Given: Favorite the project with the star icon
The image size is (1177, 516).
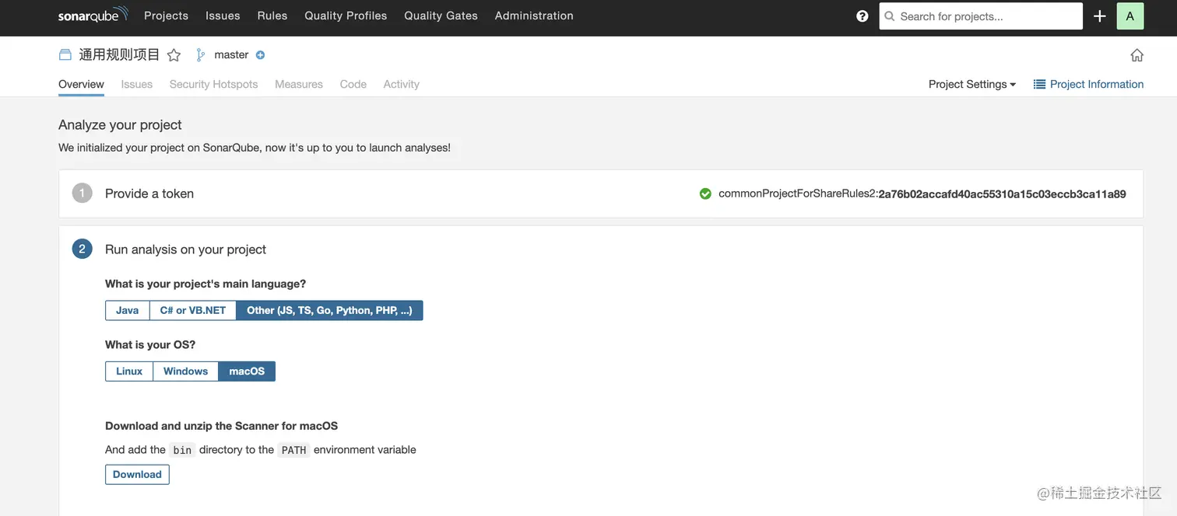Looking at the screenshot, I should pos(174,55).
